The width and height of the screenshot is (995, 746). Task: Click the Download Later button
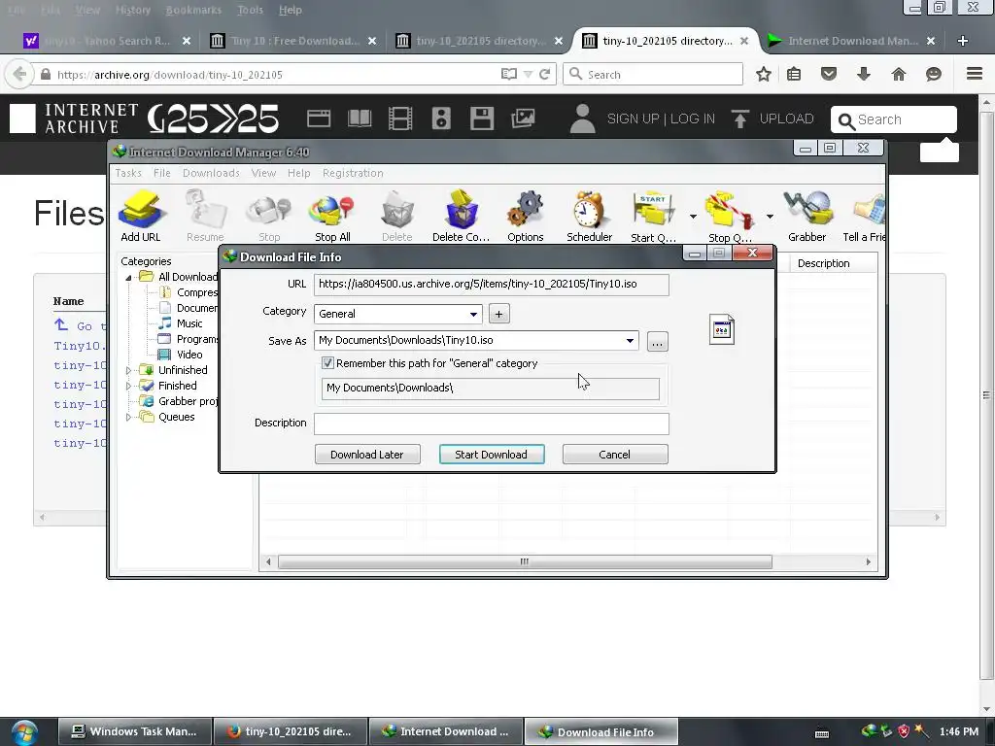tap(366, 455)
